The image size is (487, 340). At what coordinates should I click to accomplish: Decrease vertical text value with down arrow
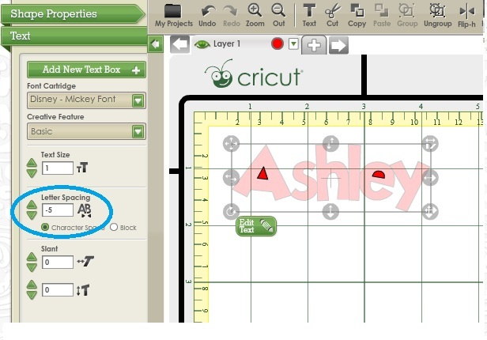32,295
